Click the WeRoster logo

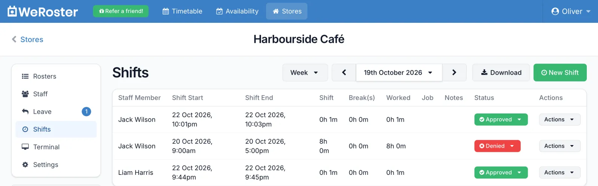[x=43, y=12]
